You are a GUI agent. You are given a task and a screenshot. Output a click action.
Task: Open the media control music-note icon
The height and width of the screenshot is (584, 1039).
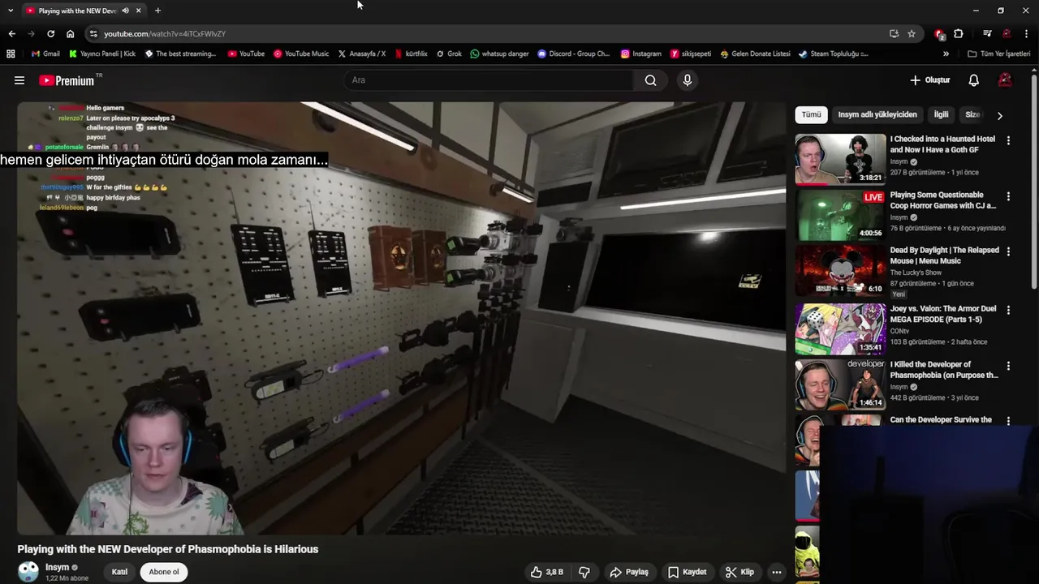(x=987, y=33)
